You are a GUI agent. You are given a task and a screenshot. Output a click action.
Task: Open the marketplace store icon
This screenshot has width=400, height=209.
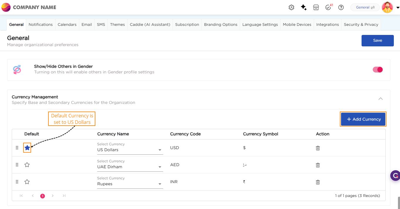coord(316,8)
